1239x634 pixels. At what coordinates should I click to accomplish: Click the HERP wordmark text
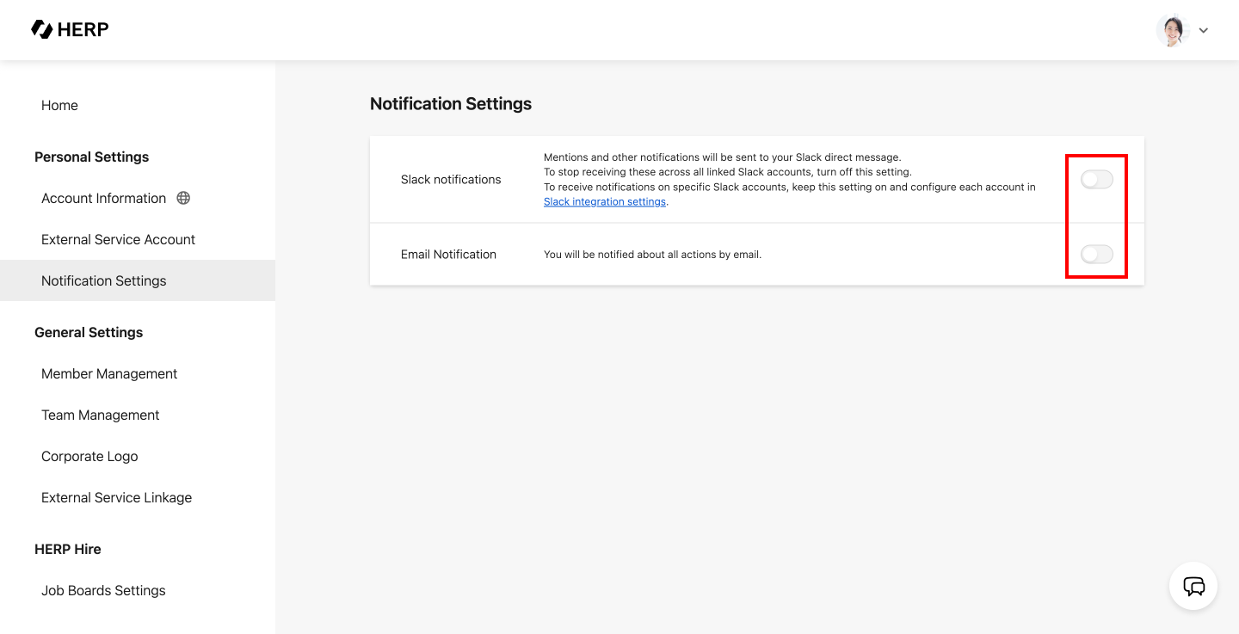point(83,30)
